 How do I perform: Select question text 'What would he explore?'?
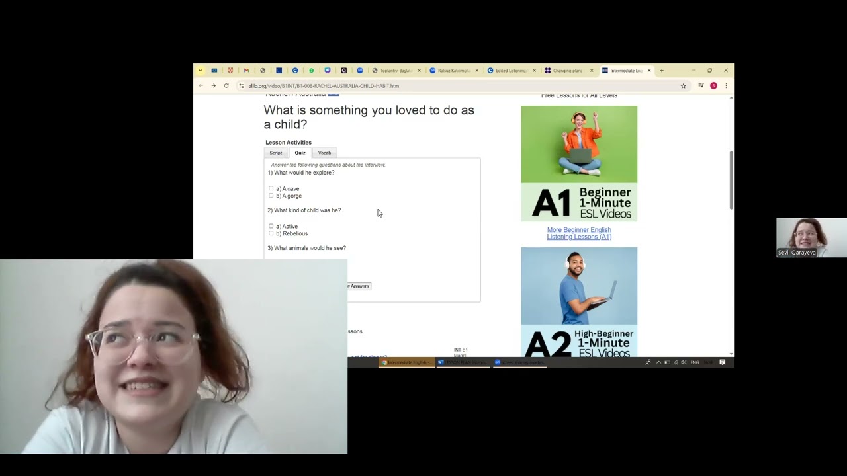coord(304,173)
